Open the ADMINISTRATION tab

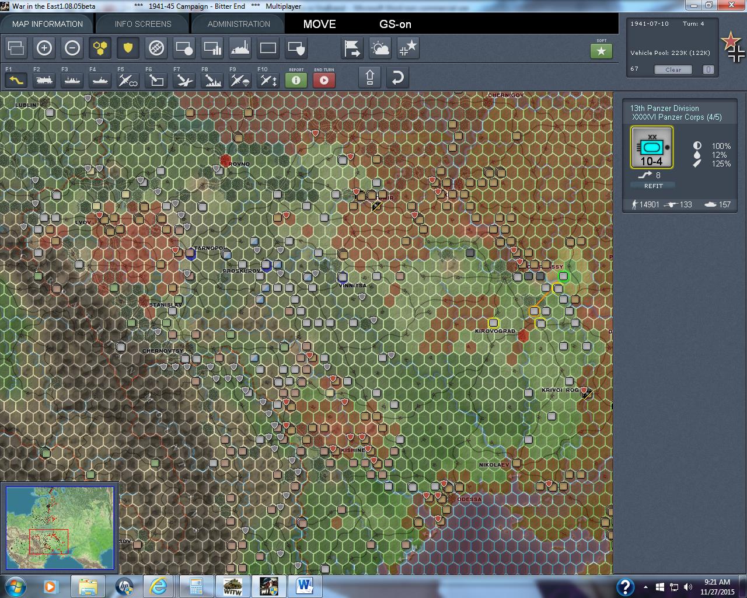click(x=239, y=24)
